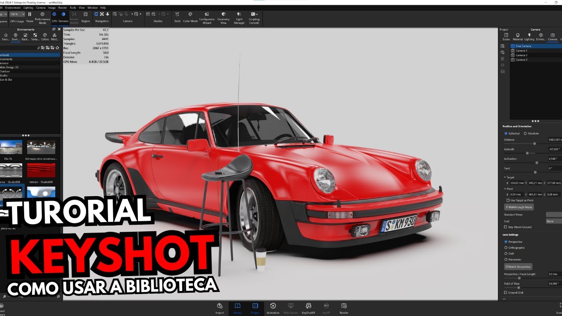Screen dimensions: 562x316
Task: Click the Match Perspective button
Action: [518, 266]
